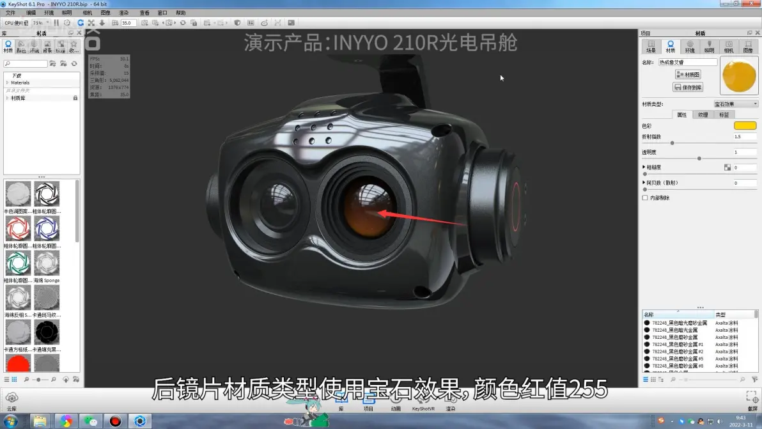
Task: Expand the 材质类型 宝石效果 dropdown
Action: [x=736, y=104]
